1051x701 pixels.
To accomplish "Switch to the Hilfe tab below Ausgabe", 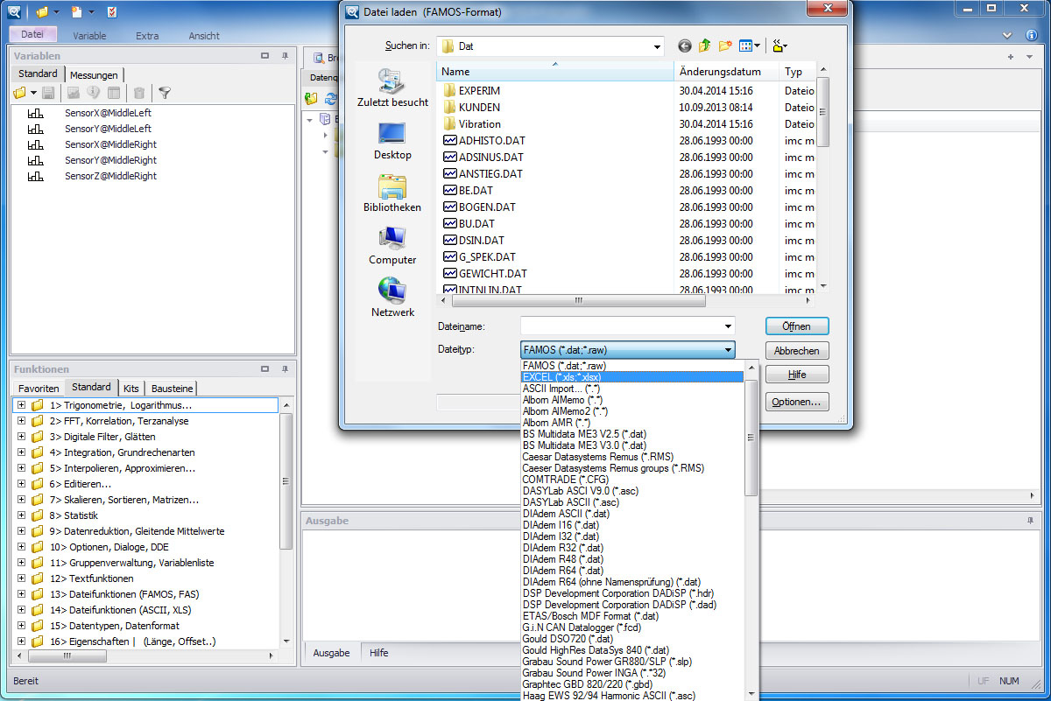I will 379,653.
